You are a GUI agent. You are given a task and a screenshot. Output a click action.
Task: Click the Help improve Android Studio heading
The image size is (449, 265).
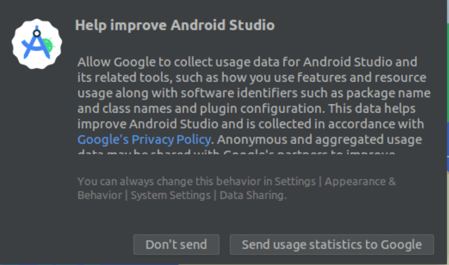pos(175,25)
